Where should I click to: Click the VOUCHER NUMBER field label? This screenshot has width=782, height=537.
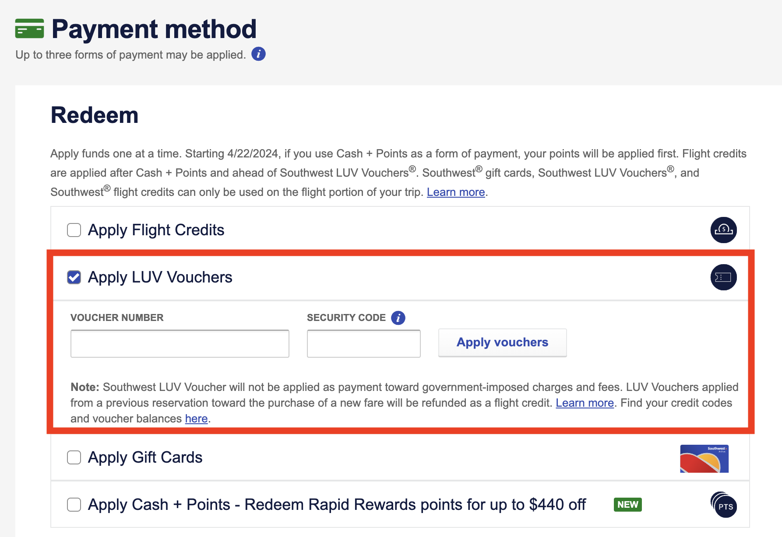[x=117, y=318]
